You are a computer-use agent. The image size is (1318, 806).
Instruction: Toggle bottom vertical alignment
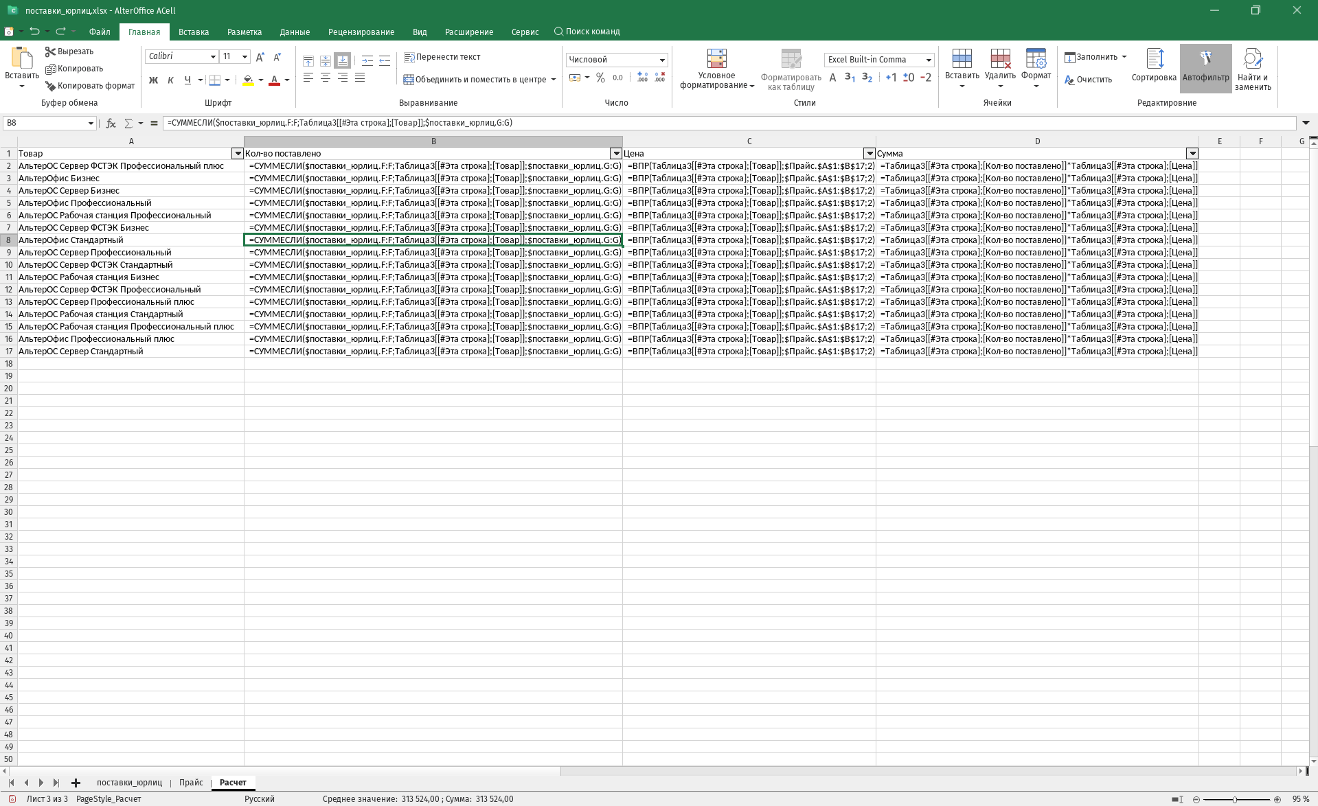tap(343, 60)
